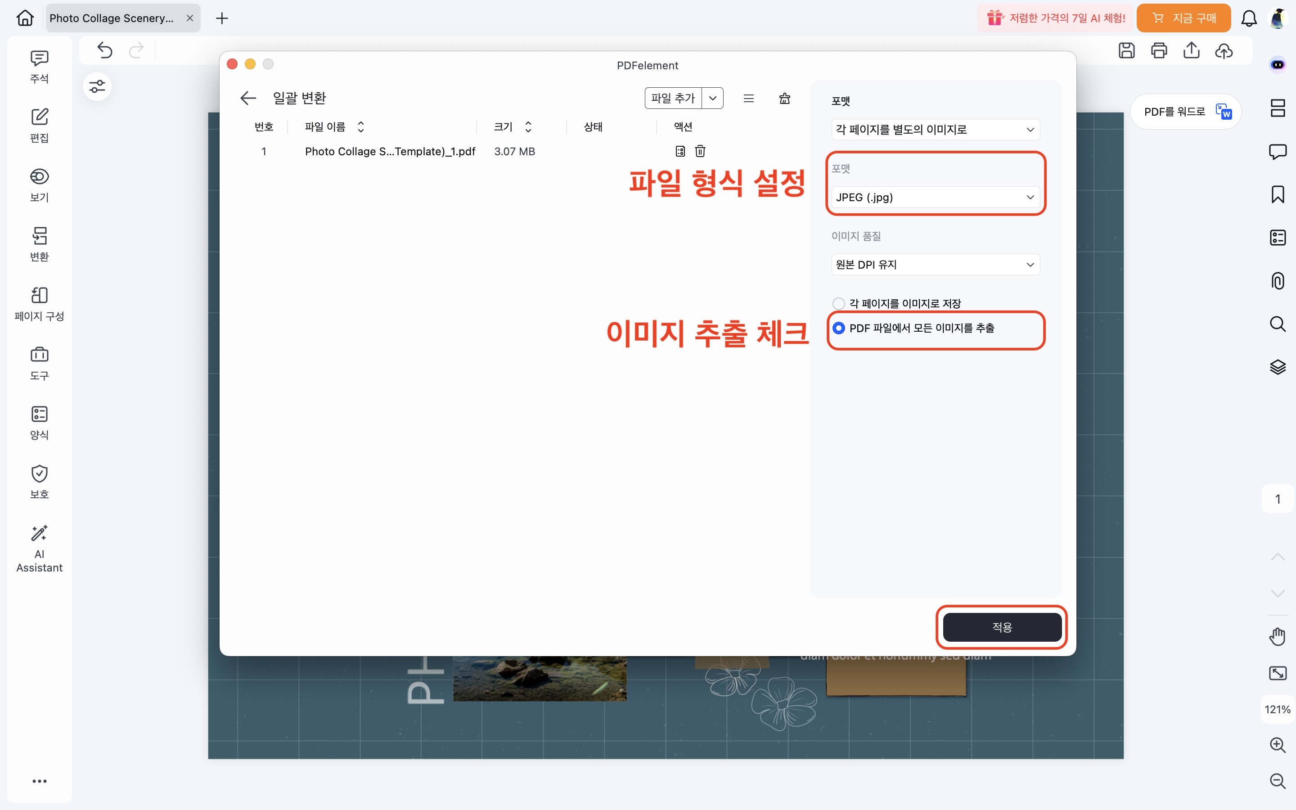The width and height of the screenshot is (1296, 810).
Task: Click the list view hamburger icon
Action: [x=749, y=98]
